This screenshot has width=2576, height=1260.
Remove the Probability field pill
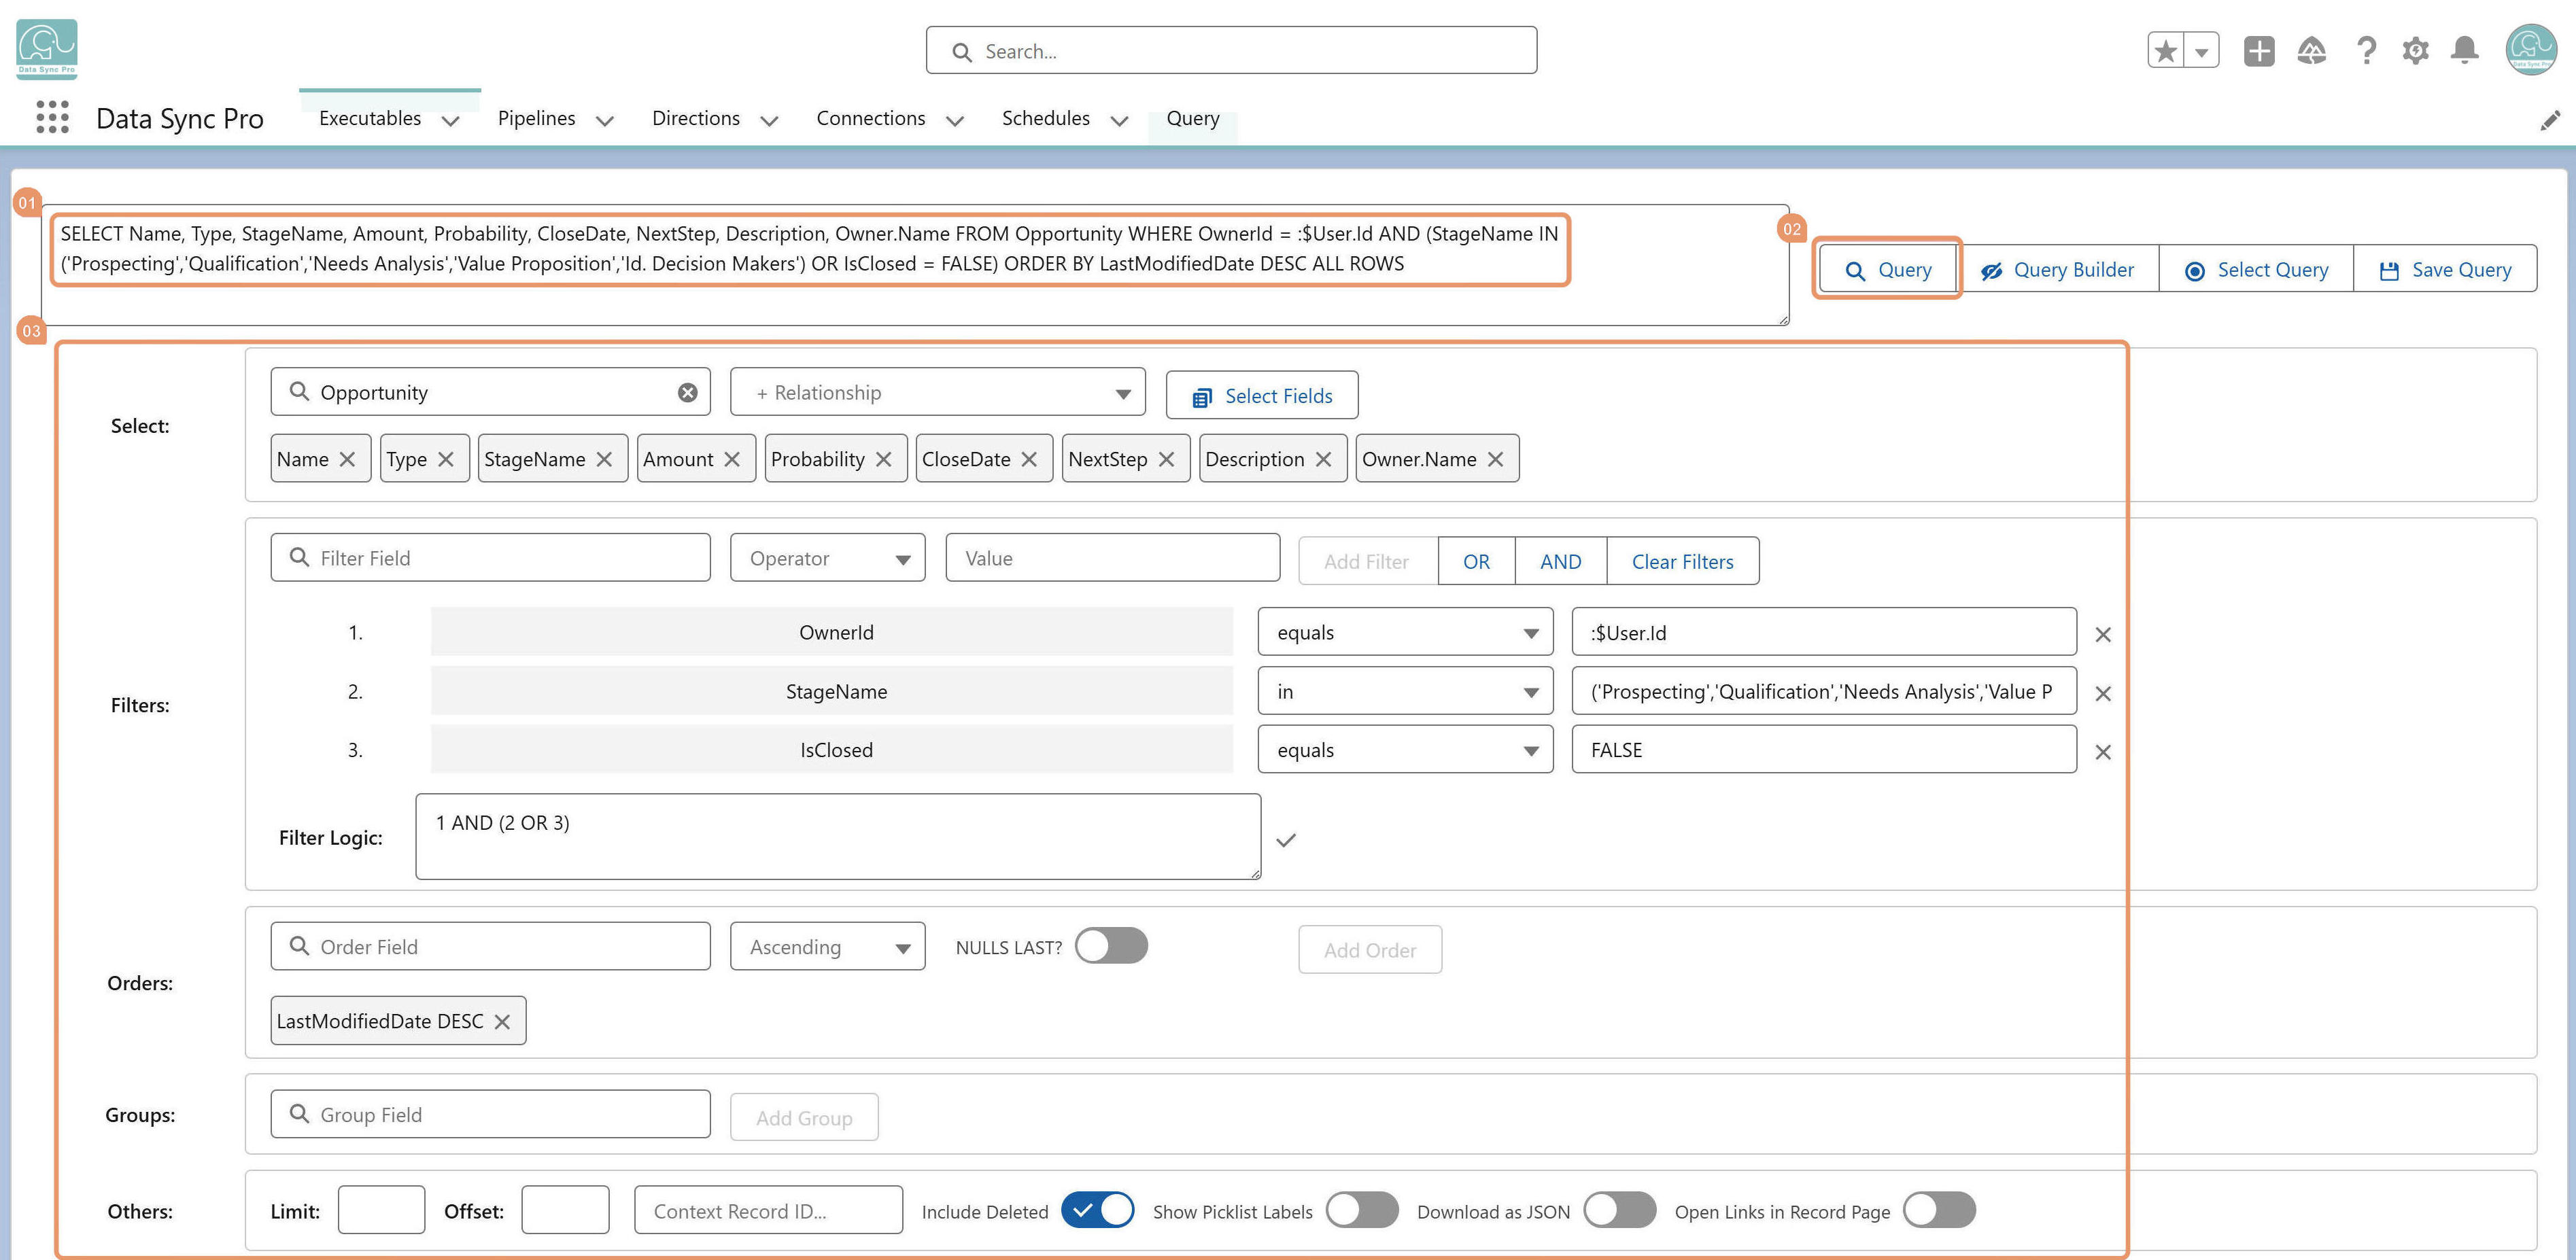883,459
